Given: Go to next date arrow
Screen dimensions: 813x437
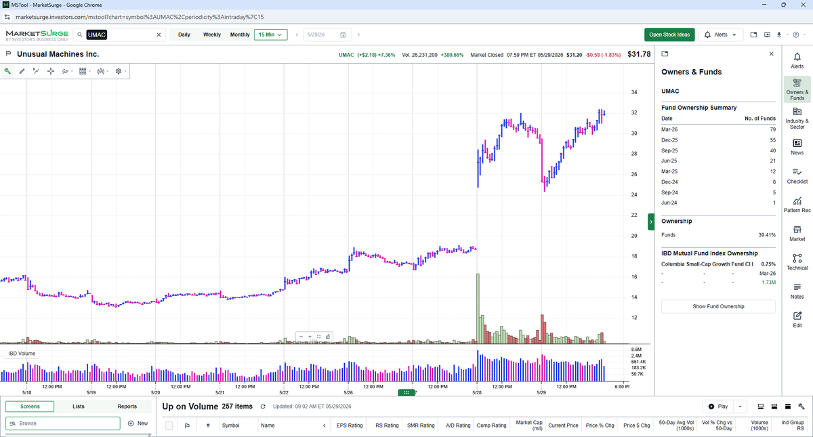Looking at the screenshot, I should 358,35.
